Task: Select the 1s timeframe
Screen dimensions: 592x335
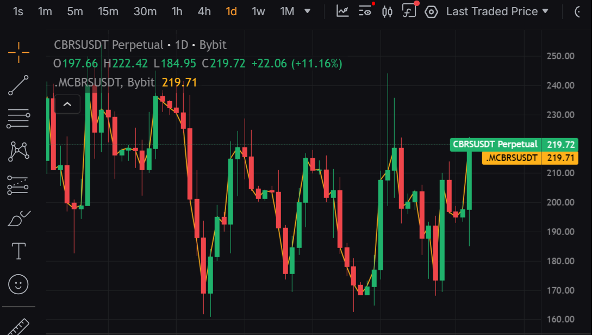Action: (18, 12)
